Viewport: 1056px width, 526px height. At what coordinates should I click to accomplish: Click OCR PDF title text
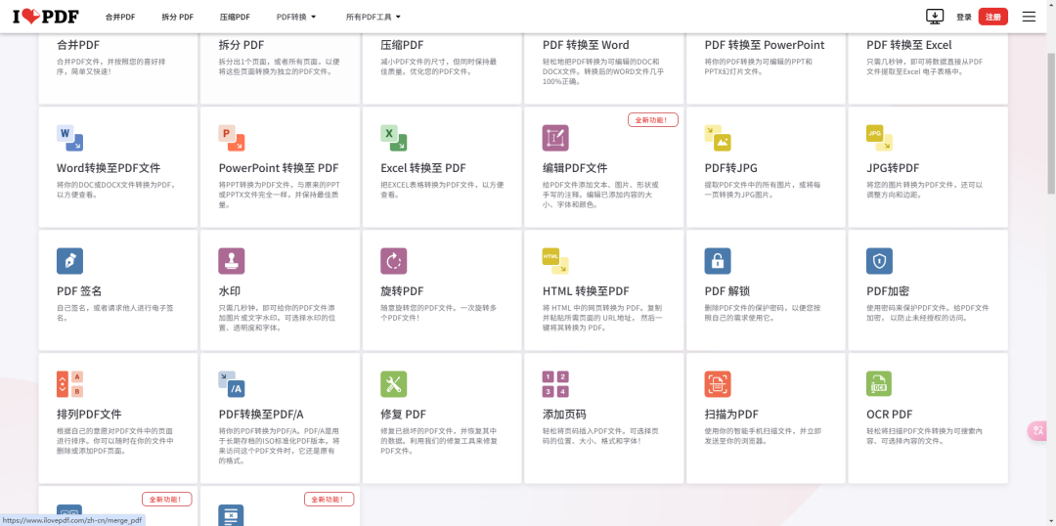pos(889,415)
